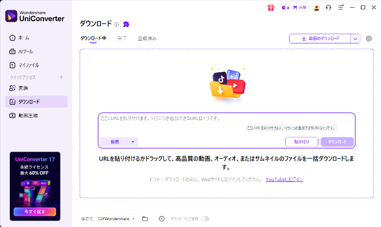The height and width of the screenshot is (227, 381).
Task: Open download settings gear icon
Action: click(368, 39)
